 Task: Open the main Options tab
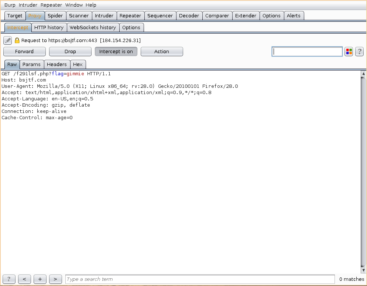pyautogui.click(x=271, y=15)
